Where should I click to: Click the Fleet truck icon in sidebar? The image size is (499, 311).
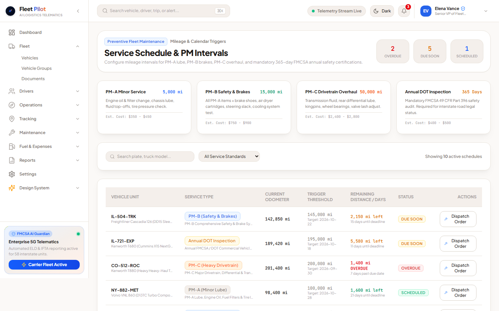click(12, 46)
